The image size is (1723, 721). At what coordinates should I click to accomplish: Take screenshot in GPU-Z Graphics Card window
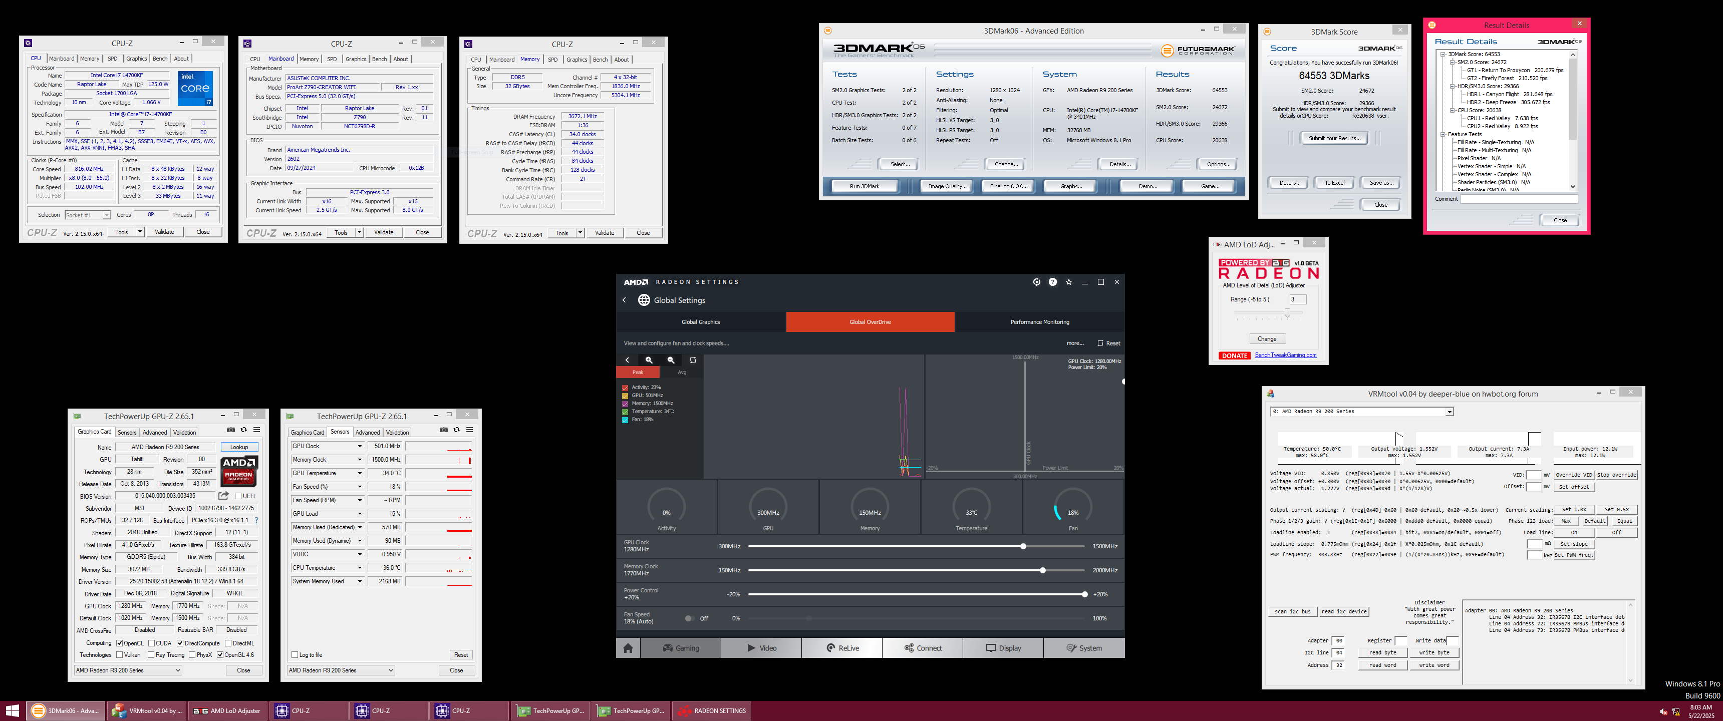[231, 430]
